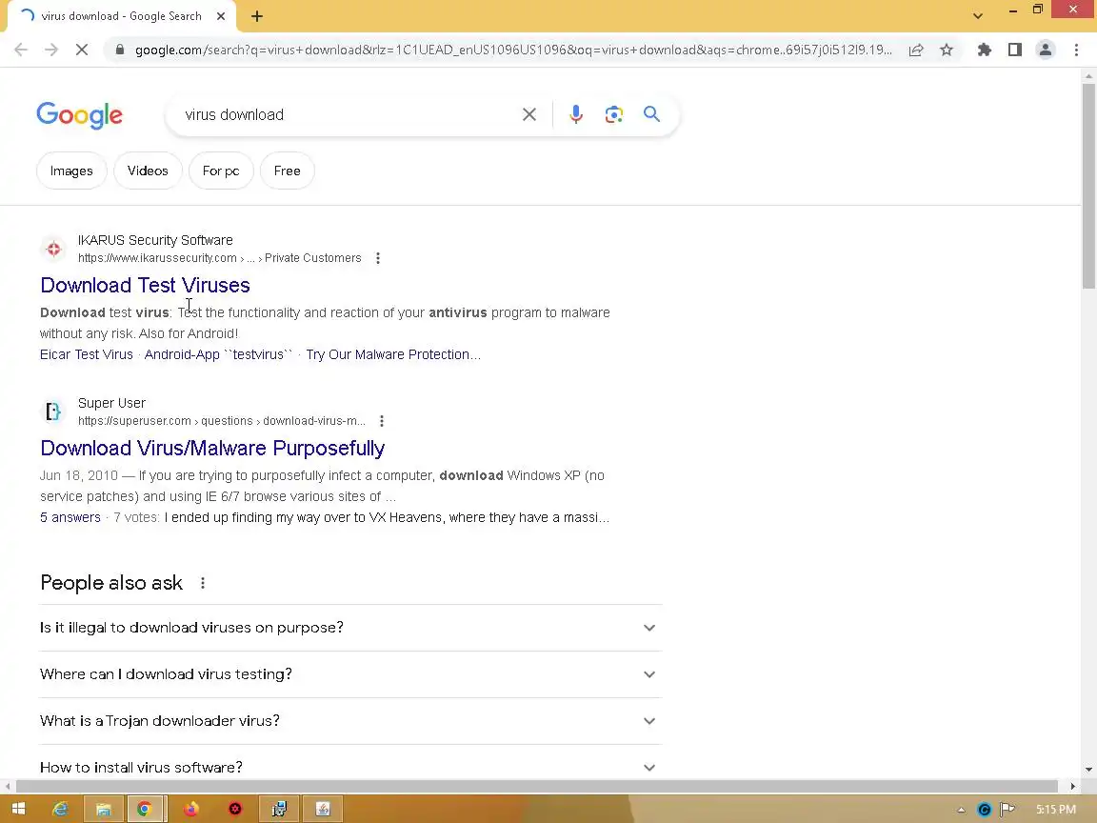
Task: Select the Videos filter chip
Action: pyautogui.click(x=148, y=171)
